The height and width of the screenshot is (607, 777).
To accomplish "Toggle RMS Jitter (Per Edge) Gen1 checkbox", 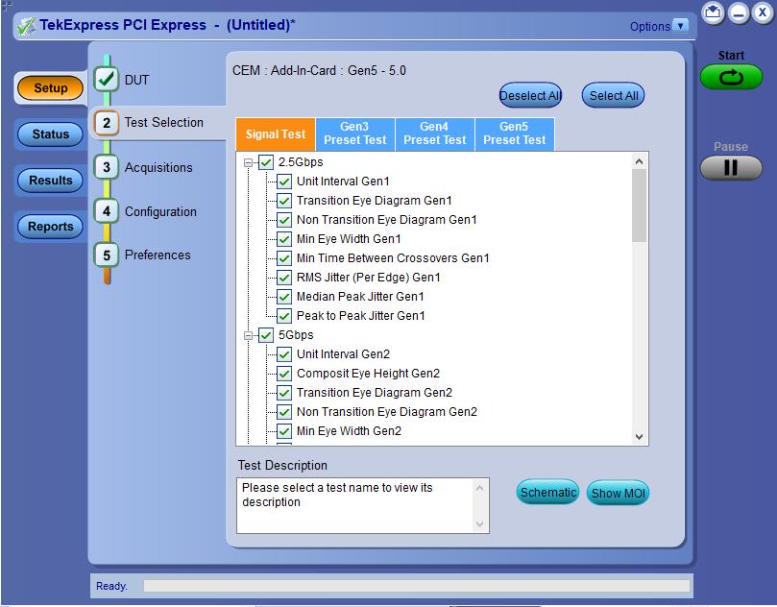I will pos(284,278).
